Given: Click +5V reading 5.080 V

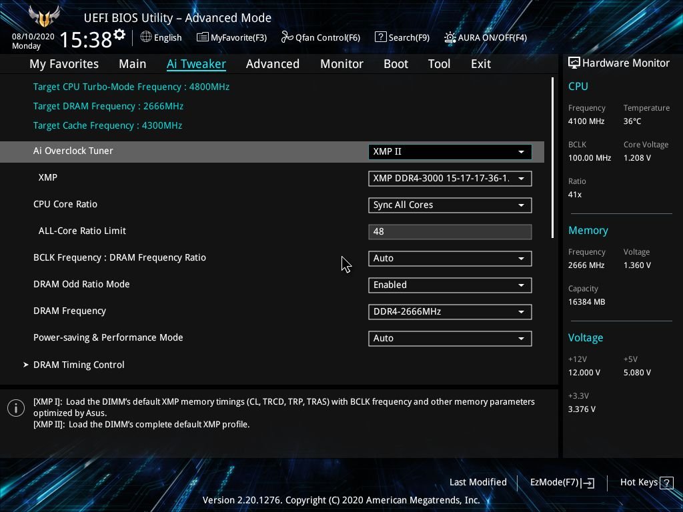Looking at the screenshot, I should click(x=637, y=373).
